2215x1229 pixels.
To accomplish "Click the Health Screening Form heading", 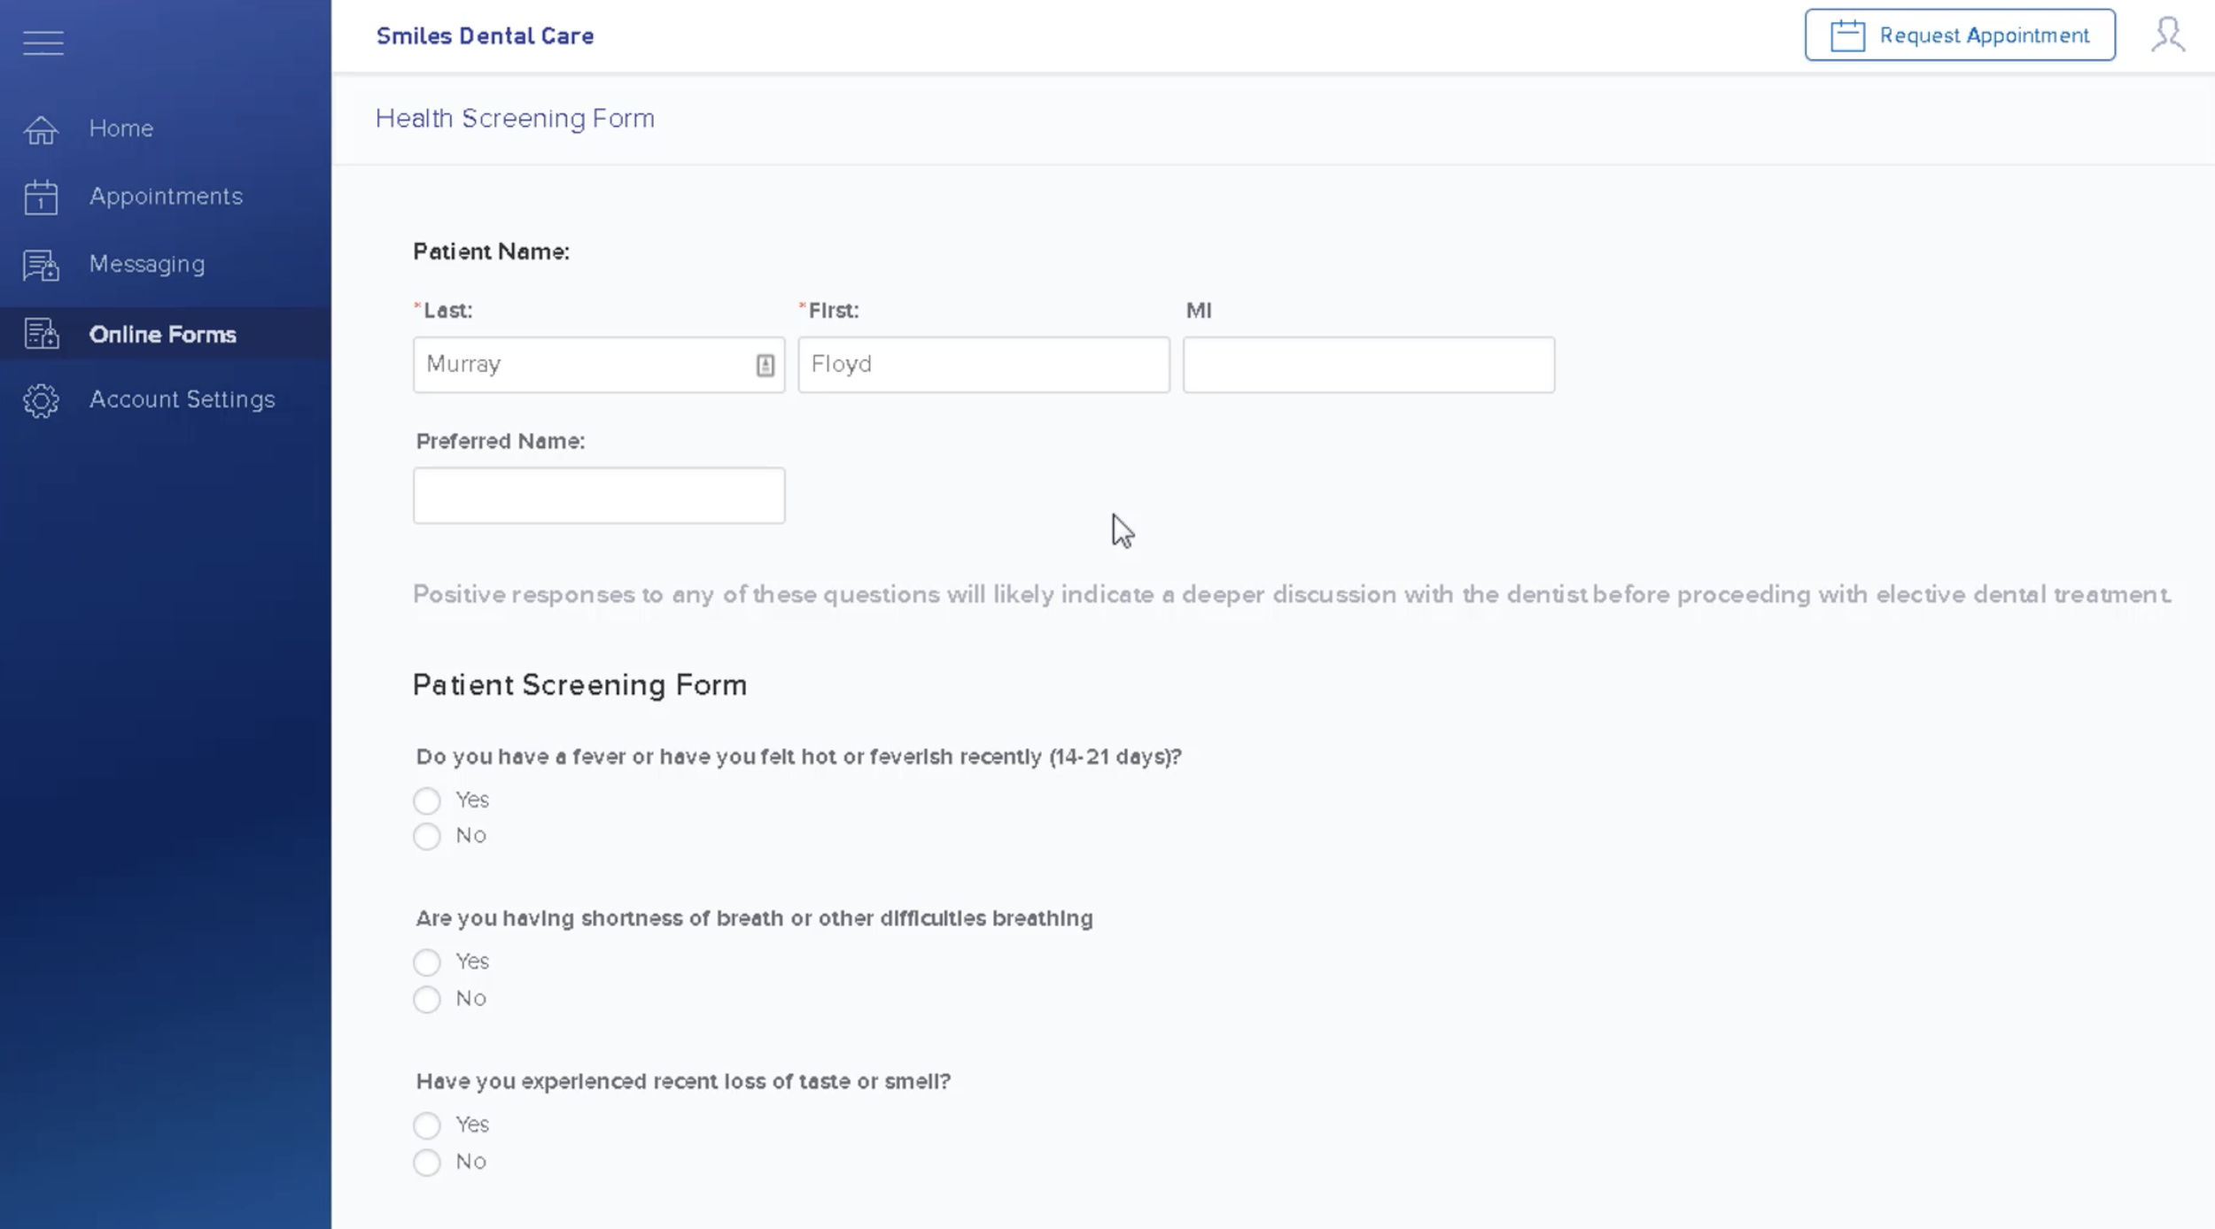I will pyautogui.click(x=515, y=119).
